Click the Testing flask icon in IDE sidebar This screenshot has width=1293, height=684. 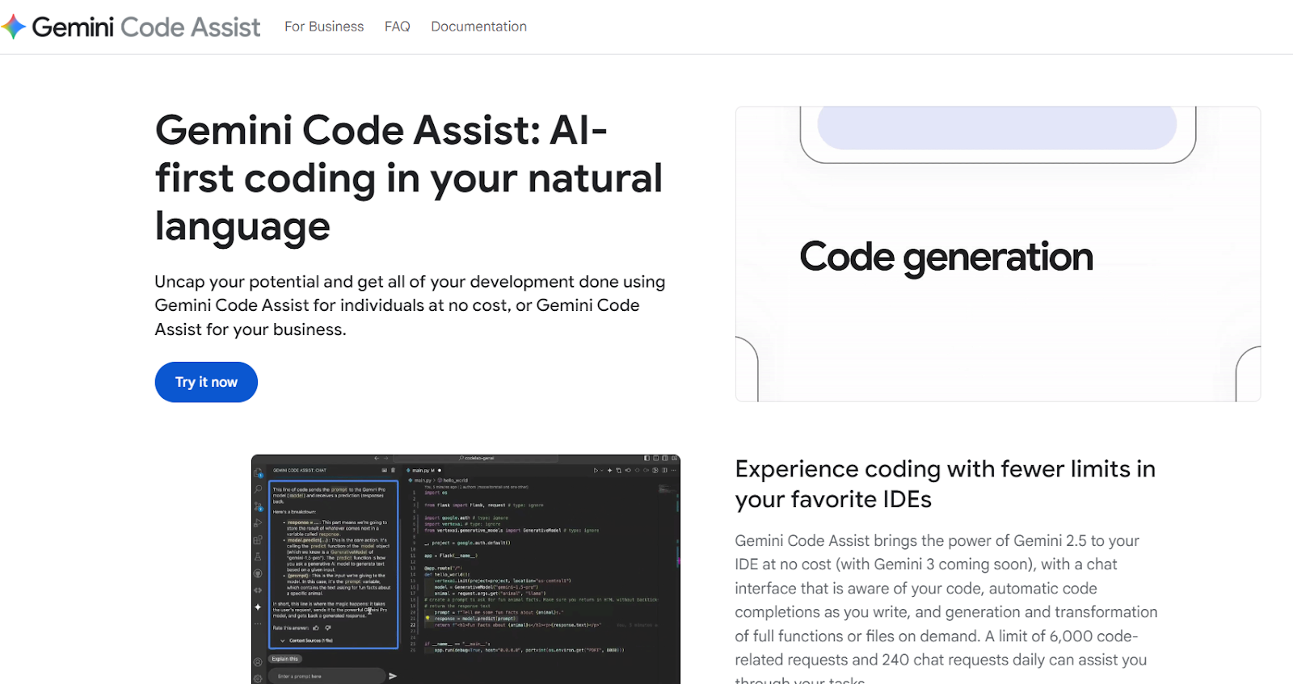point(258,556)
